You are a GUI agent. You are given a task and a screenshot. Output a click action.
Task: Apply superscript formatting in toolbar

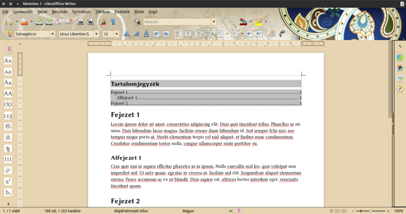(x=156, y=34)
